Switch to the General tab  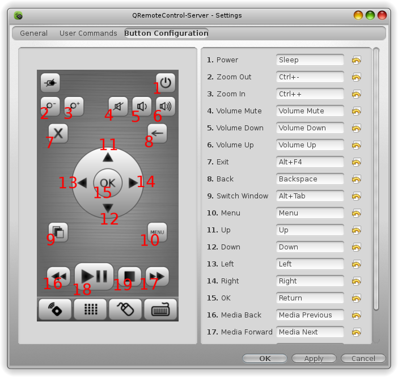[34, 33]
